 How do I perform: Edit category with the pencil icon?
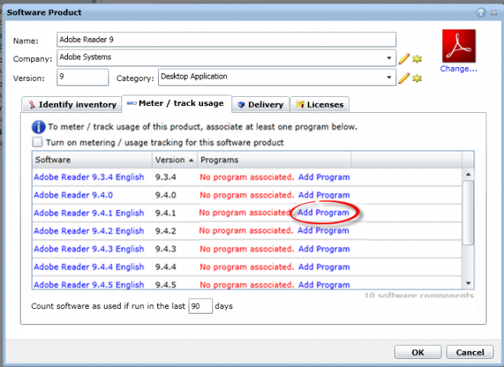[x=404, y=78]
